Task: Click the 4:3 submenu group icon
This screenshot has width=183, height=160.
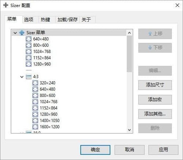Action: point(29,77)
